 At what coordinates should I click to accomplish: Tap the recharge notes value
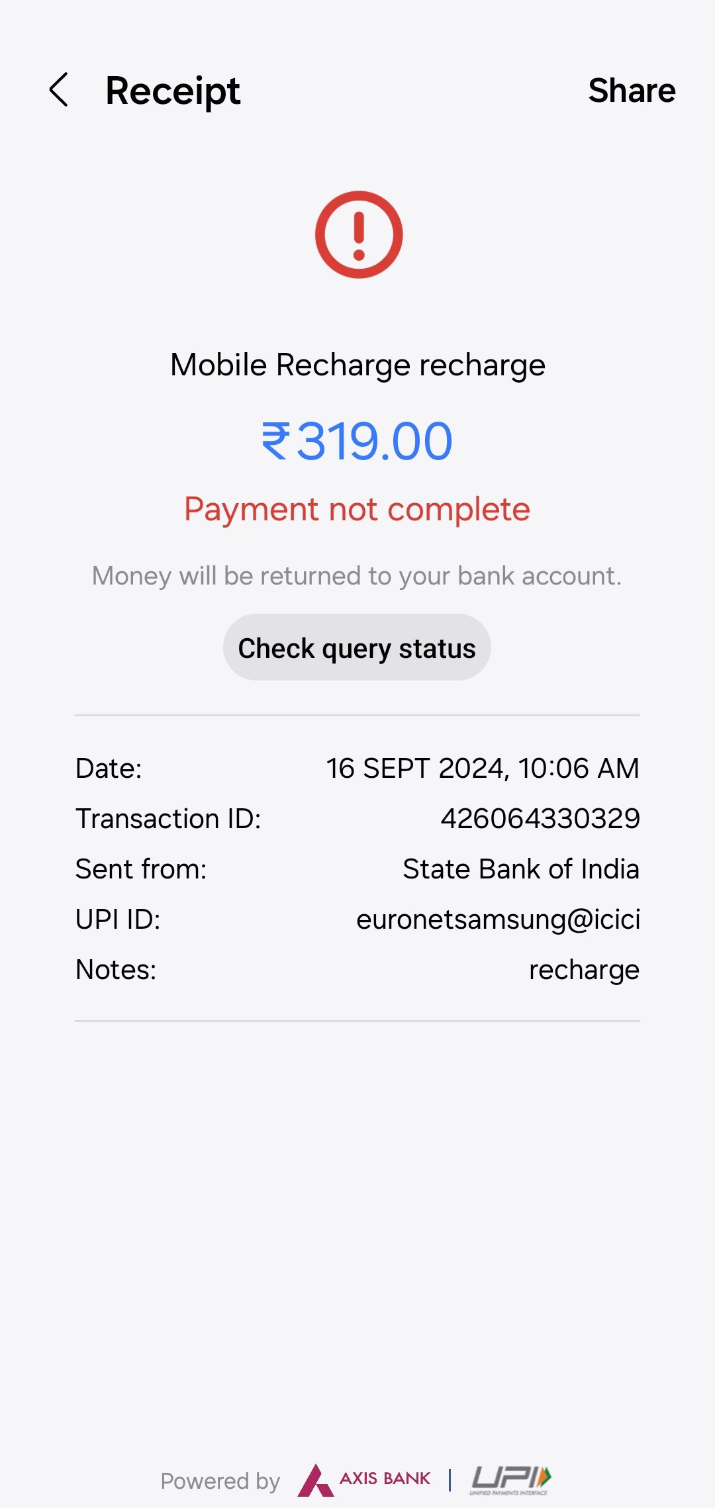click(x=584, y=970)
